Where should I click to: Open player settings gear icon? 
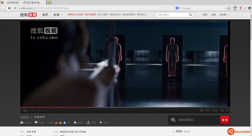pos(222,111)
